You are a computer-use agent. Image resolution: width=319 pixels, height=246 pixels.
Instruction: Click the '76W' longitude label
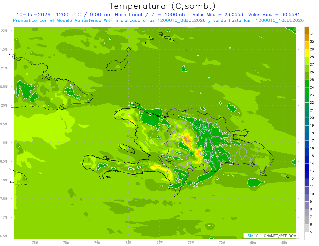pos(35,243)
